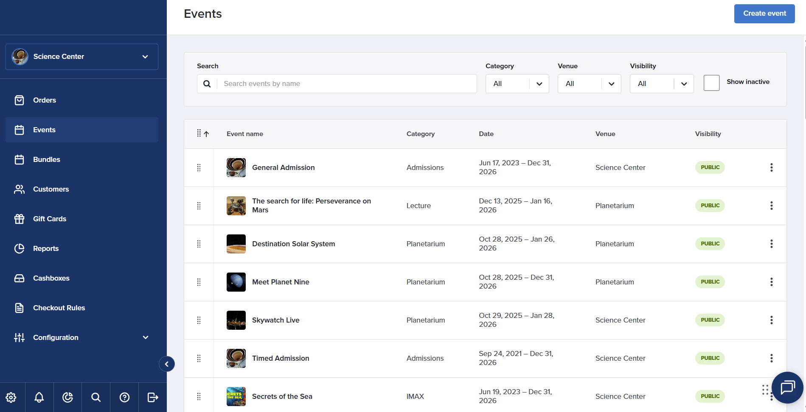Viewport: 806px width, 412px height.
Task: Open the help question mark icon
Action: (124, 397)
